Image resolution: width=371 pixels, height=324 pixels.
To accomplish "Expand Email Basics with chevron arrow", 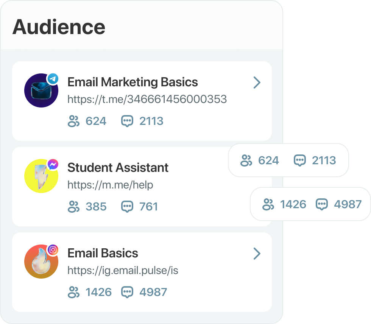I will (x=257, y=254).
